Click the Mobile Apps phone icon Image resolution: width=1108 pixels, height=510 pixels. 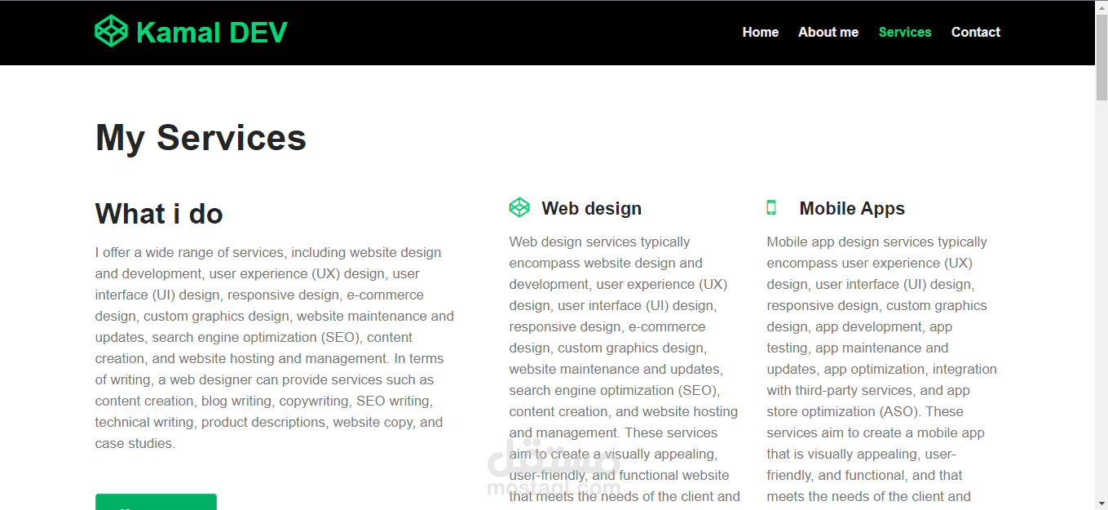click(771, 207)
